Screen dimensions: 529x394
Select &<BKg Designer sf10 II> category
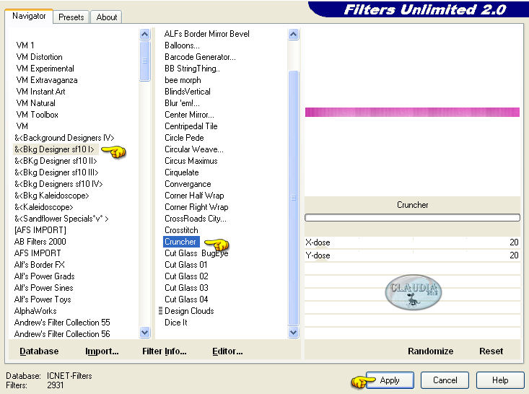[56, 161]
